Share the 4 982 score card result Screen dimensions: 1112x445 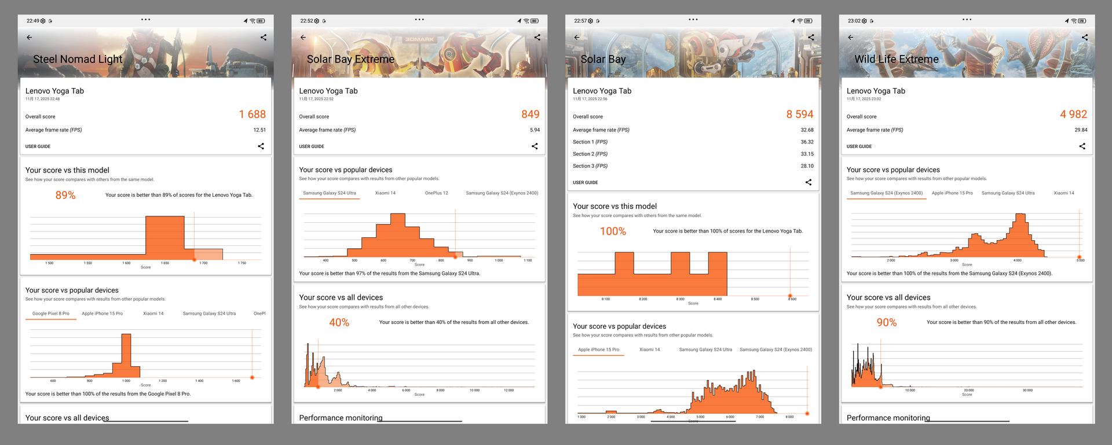(1082, 146)
